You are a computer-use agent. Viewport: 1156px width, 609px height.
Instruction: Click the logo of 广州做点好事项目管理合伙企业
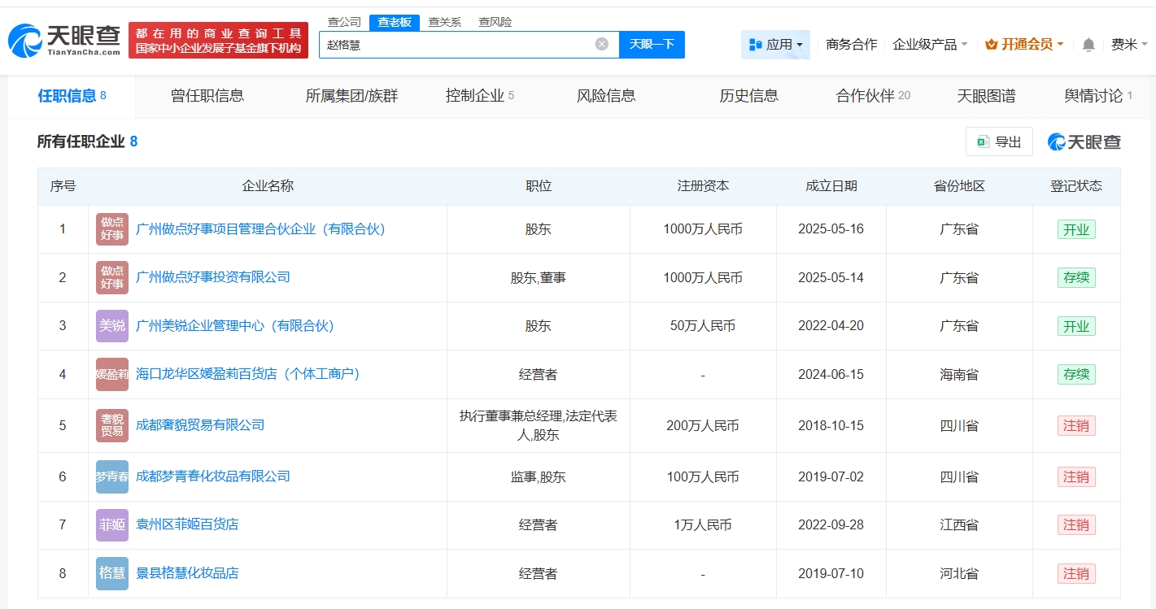(112, 229)
